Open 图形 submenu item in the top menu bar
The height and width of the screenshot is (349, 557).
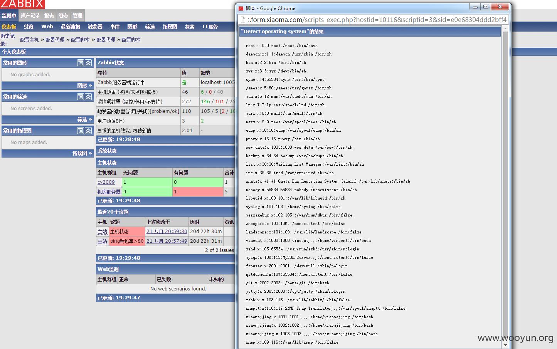click(x=132, y=27)
